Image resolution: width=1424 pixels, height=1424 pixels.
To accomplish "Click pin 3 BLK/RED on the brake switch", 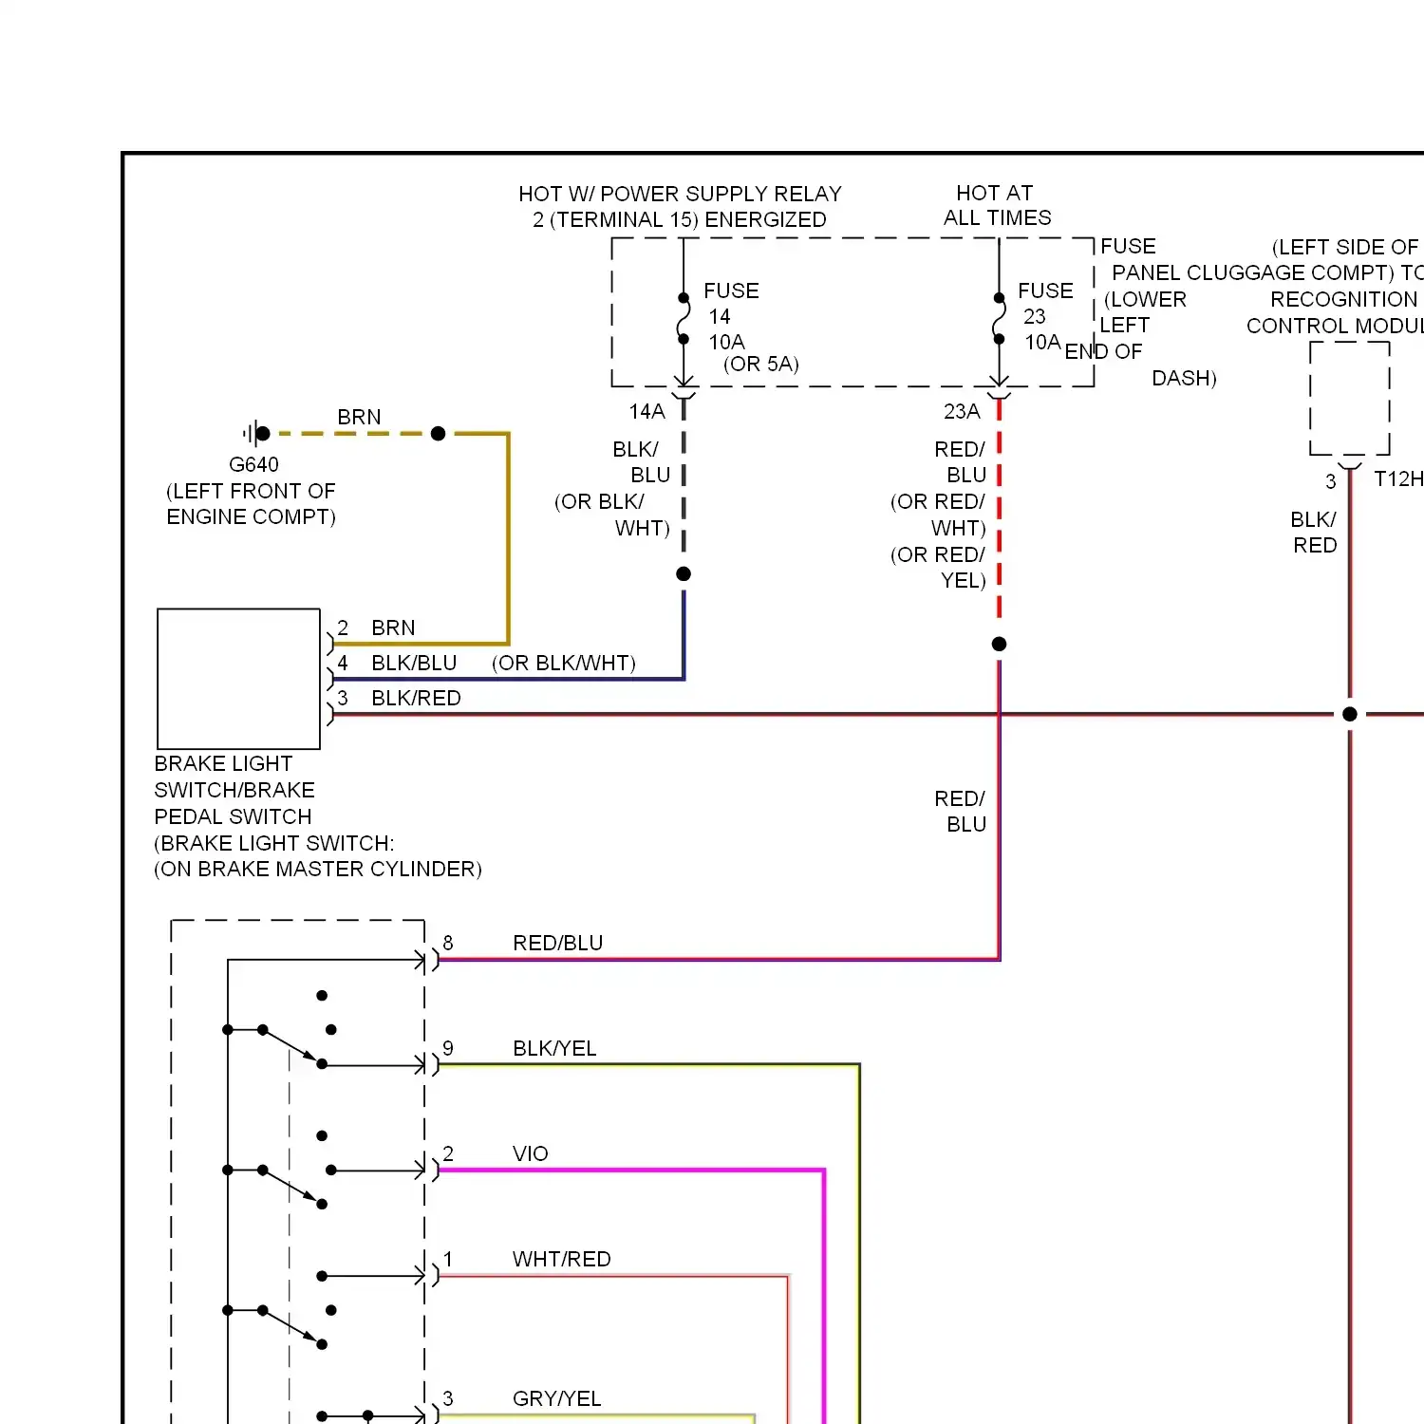I will click(399, 698).
